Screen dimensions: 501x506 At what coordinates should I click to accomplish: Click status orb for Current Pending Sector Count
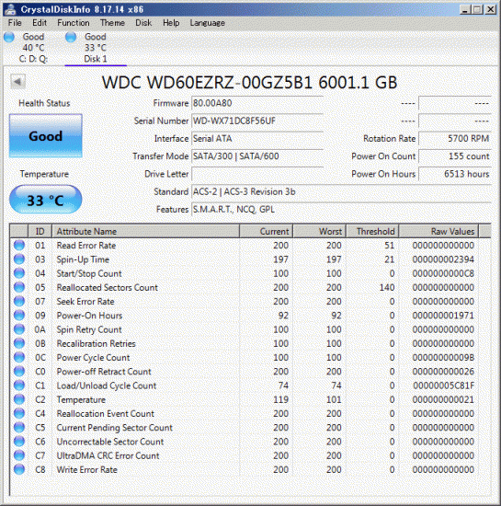click(x=19, y=428)
